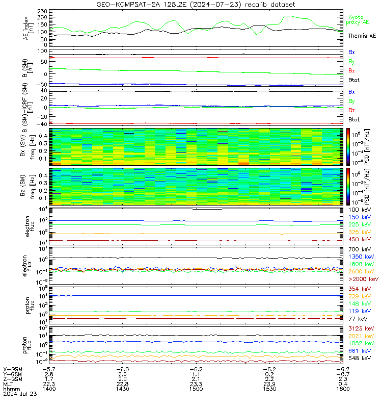Screen dimensions: 382x408
Task: Click the Bx spectrogram PSD color bar
Action: pyautogui.click(x=348, y=147)
